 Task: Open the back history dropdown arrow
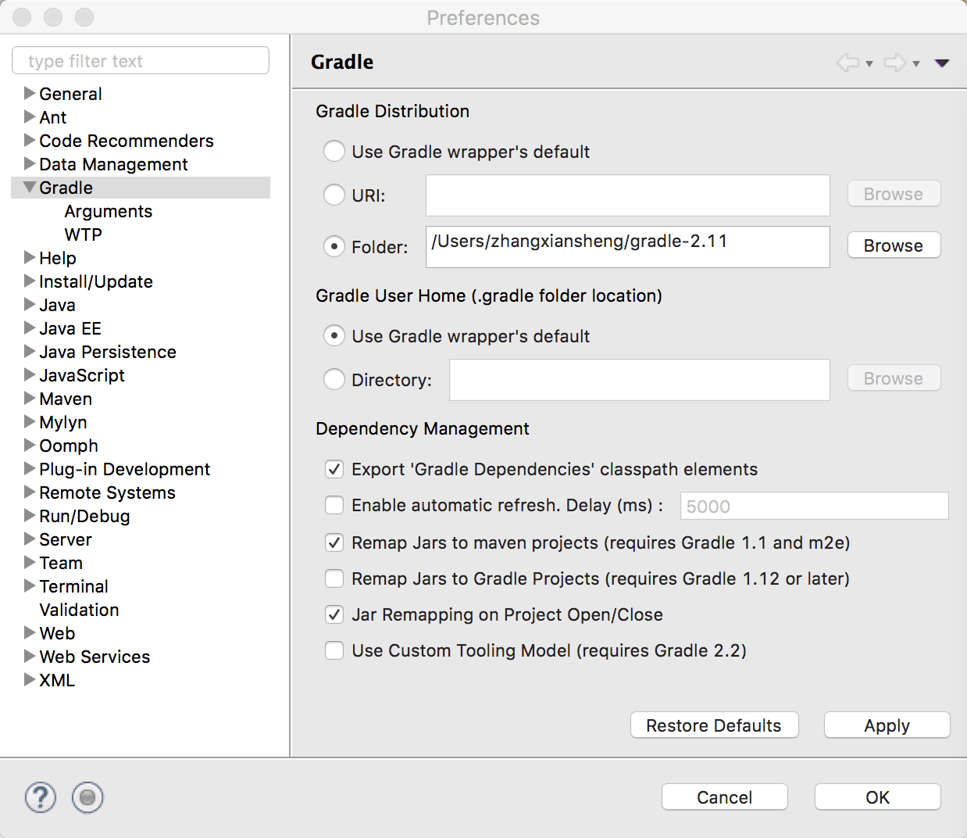(869, 64)
